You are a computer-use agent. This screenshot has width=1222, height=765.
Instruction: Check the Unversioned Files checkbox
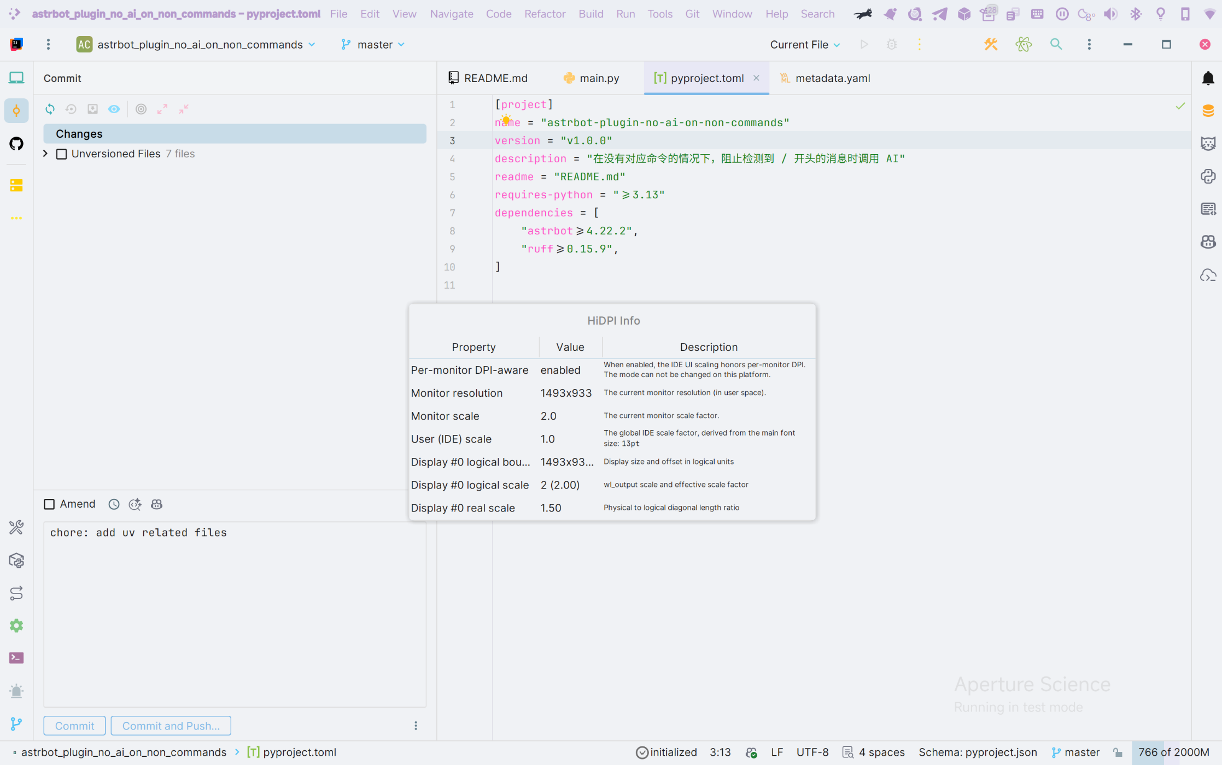tap(62, 154)
